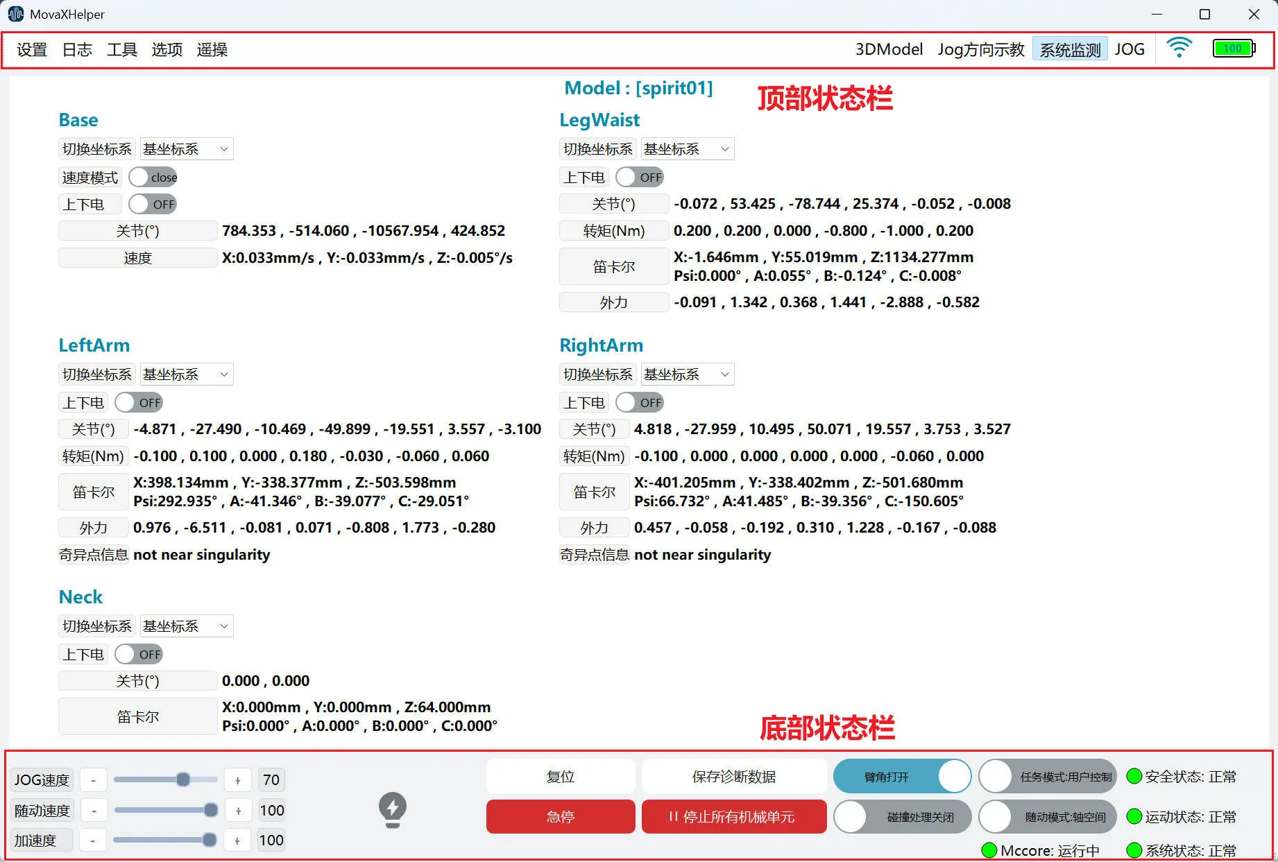Open the Base 基坐标系 dropdown
This screenshot has height=862, width=1278.
[186, 148]
